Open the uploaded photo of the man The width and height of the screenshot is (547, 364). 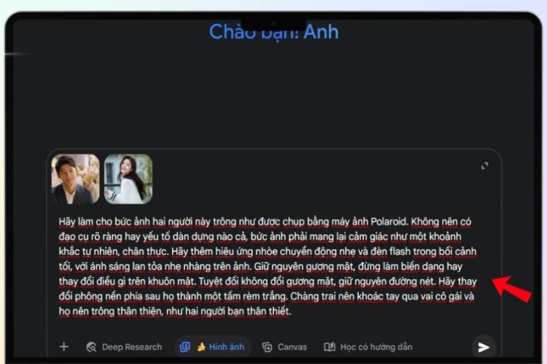[75, 179]
